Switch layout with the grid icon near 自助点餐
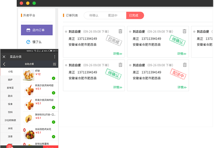 (54, 64)
